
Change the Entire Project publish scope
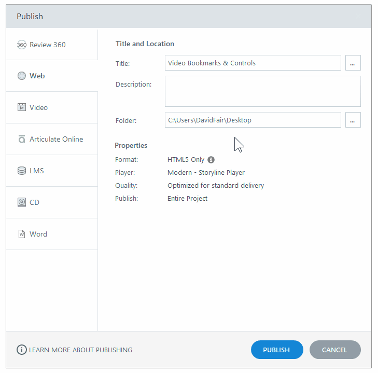pyautogui.click(x=187, y=198)
